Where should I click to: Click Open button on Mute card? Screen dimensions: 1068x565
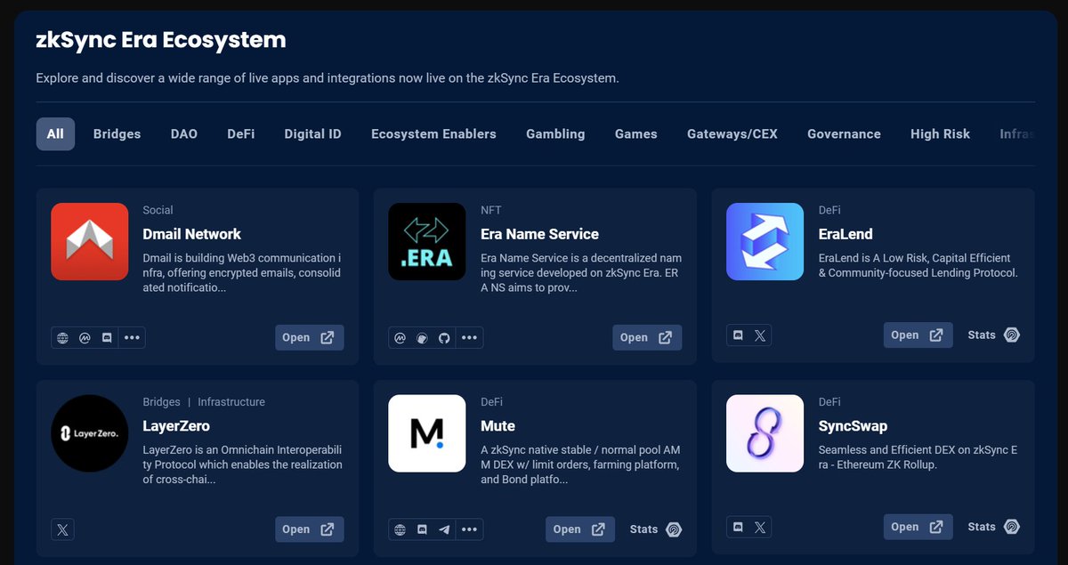579,529
